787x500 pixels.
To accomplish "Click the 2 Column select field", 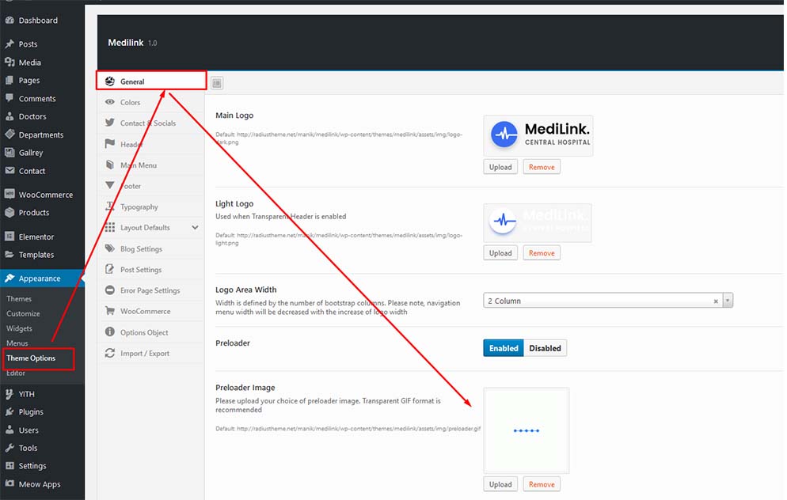I will [x=608, y=301].
